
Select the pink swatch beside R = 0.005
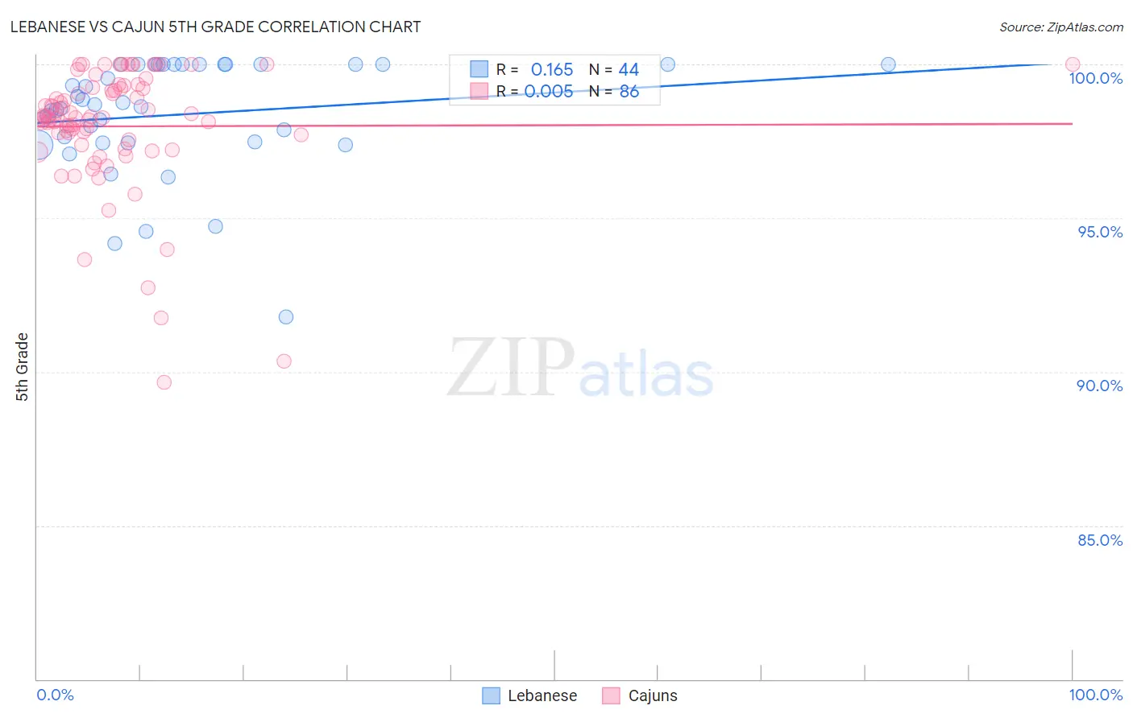pyautogui.click(x=479, y=91)
